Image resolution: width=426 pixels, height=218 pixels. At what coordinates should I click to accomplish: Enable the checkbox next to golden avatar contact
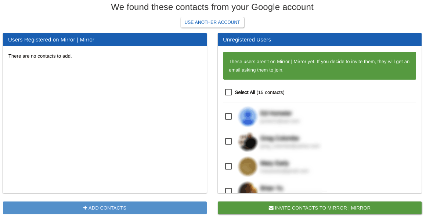point(228,166)
